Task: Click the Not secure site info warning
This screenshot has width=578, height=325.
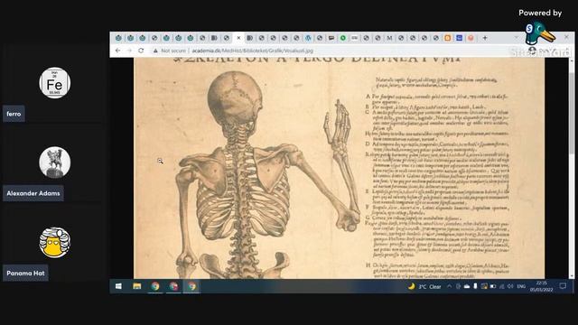Action: [170, 51]
